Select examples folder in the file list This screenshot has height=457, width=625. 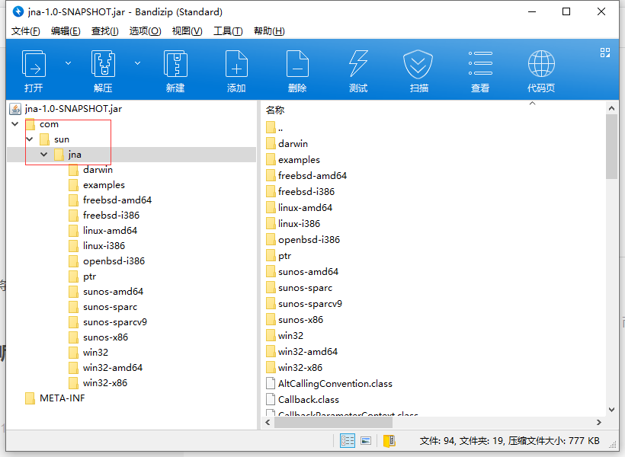299,160
